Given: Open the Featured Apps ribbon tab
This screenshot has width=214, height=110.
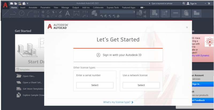Looking at the screenshot, I should pyautogui.click(x=129, y=7).
